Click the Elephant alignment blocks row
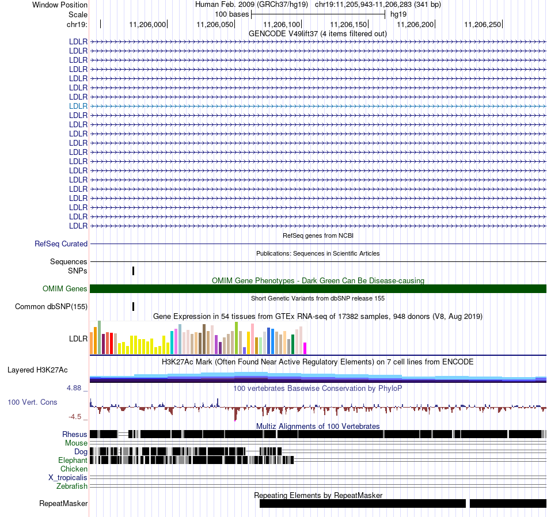The image size is (547, 517). click(x=192, y=460)
